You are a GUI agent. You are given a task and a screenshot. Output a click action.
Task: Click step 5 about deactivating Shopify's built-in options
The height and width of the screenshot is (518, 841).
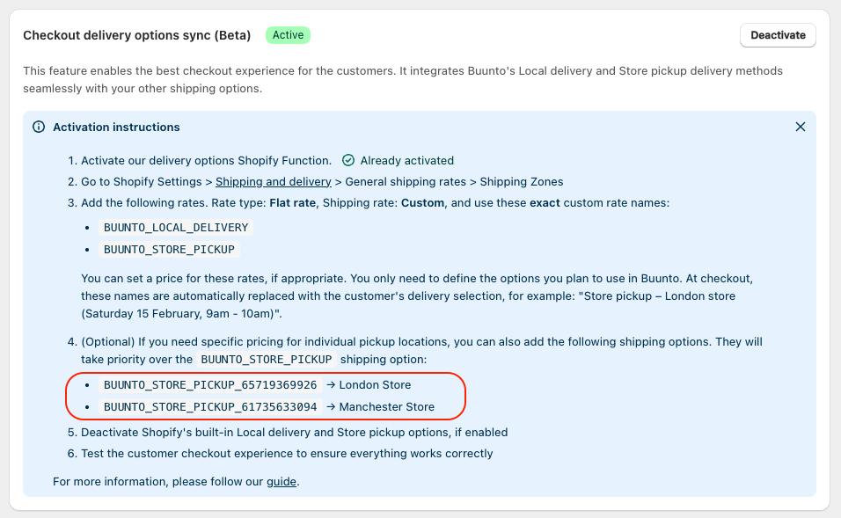(x=294, y=432)
